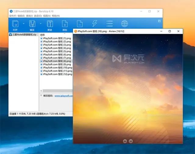Screen dimensions: 195x154
Task: Go to previous image in Aiview
Action: [125, 141]
